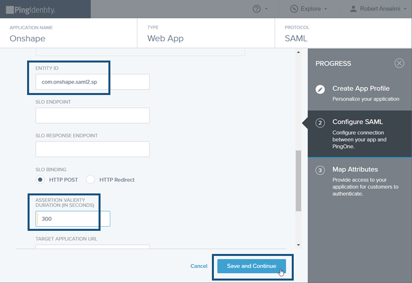The height and width of the screenshot is (283, 412).
Task: Click the vertical scrollbar thumb
Action: [x=298, y=181]
